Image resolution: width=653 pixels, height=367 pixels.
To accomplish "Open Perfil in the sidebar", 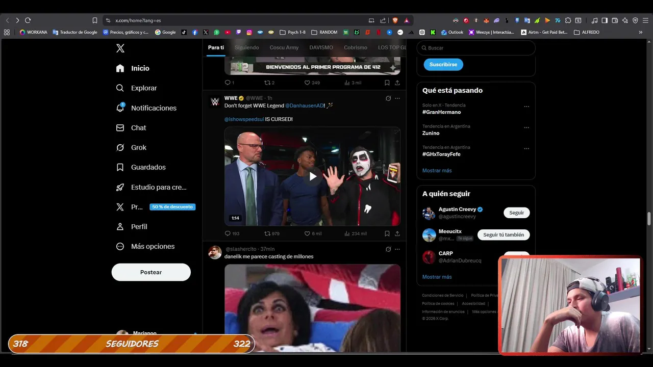I will tap(131, 227).
